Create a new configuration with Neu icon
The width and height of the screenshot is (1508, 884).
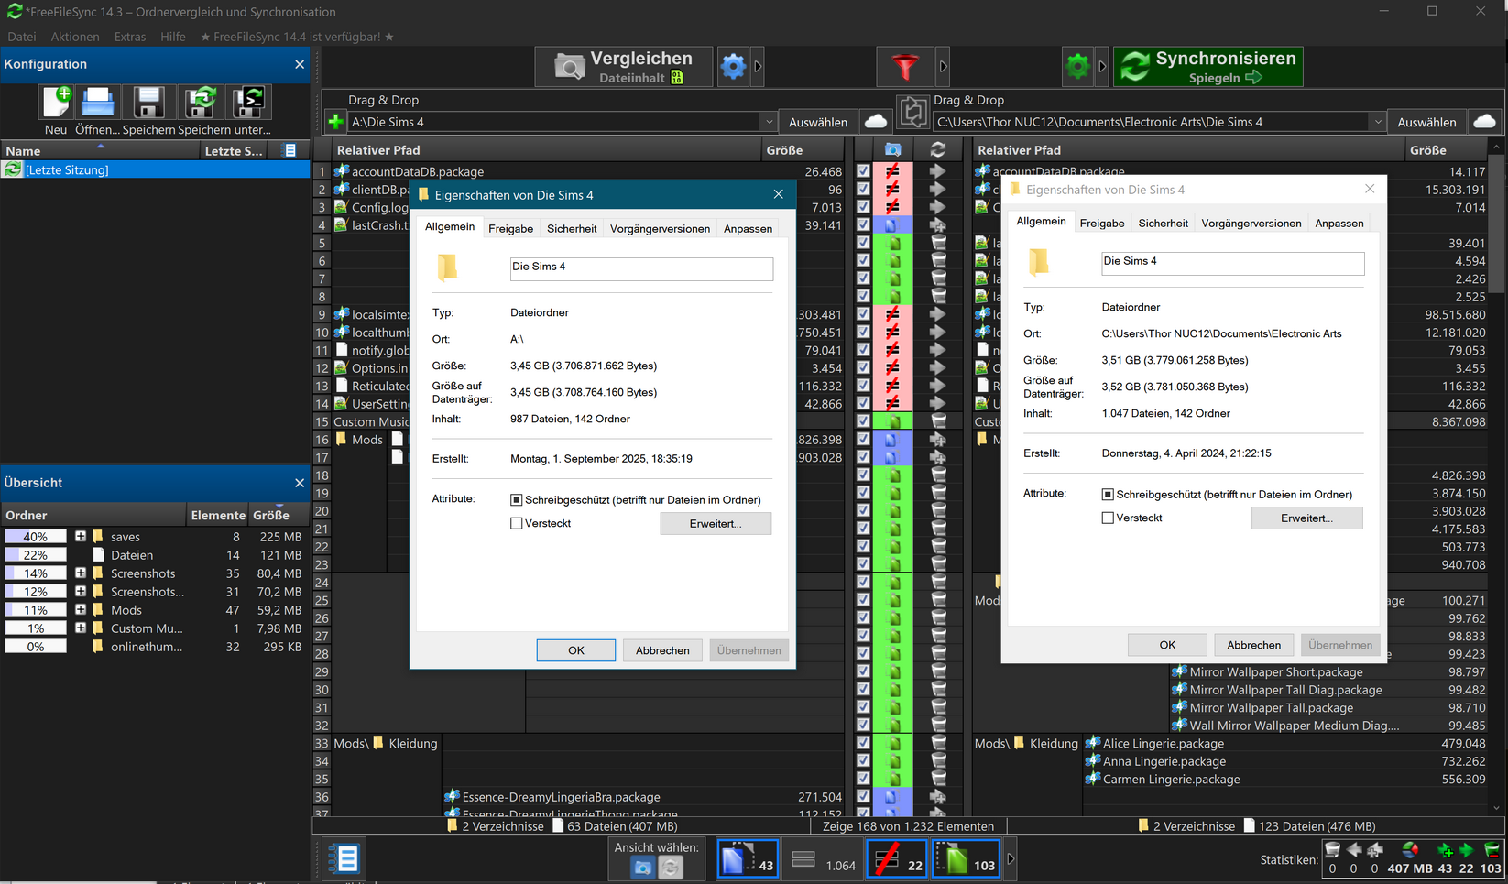56,102
